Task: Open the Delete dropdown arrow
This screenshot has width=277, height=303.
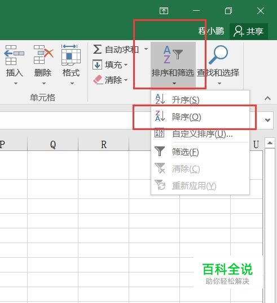Action: (44, 84)
